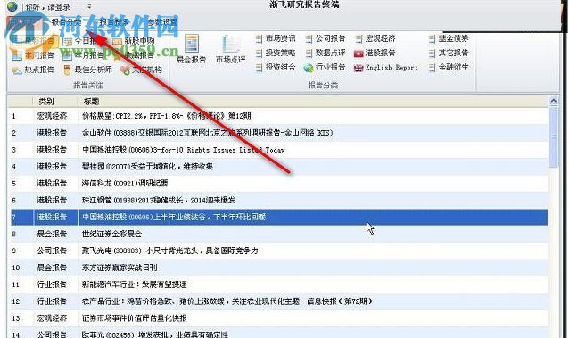
Task: Switch to the 报告分类 ribbon tab
Action: tap(66, 22)
